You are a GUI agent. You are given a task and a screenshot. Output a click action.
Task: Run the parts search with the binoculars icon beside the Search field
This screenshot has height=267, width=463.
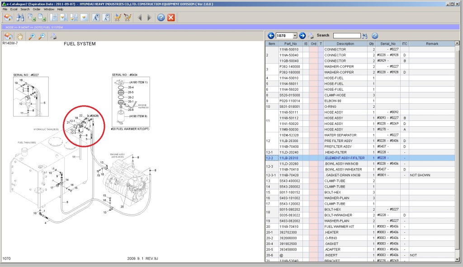coord(365,36)
